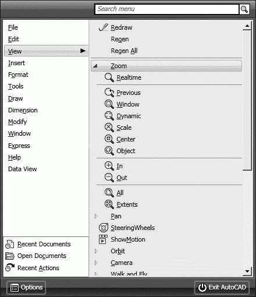Choose the Zoom Extents icon
The width and height of the screenshot is (256, 297).
point(109,204)
